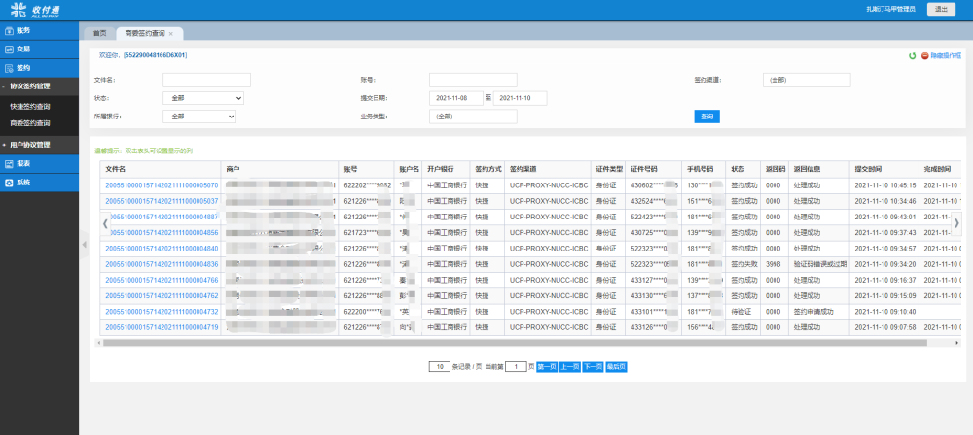Go to 下一页 in pagination

(593, 367)
